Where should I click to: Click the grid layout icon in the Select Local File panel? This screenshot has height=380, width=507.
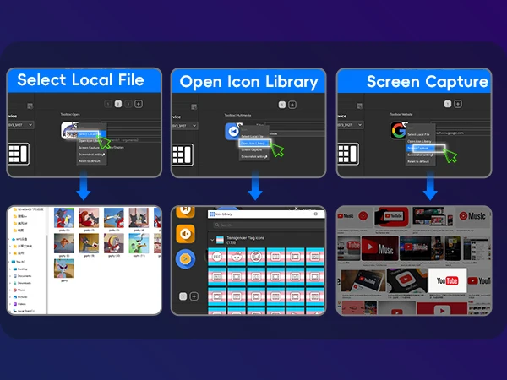[x=19, y=154]
